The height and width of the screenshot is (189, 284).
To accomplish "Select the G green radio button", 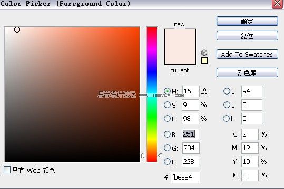I will pyautogui.click(x=167, y=148).
